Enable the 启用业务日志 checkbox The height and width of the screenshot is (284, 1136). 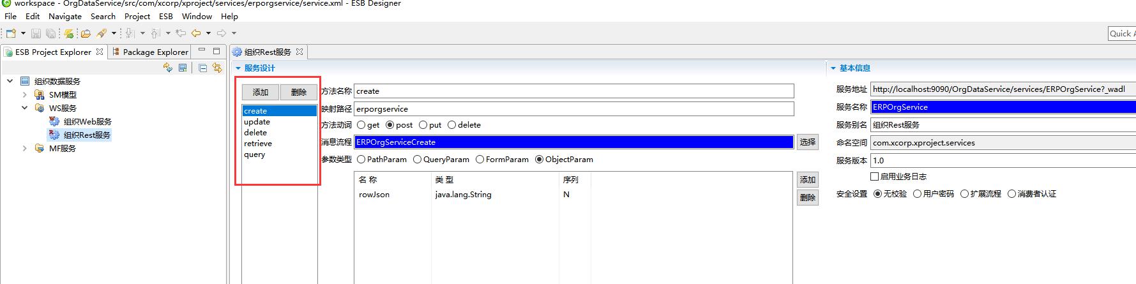coord(875,176)
